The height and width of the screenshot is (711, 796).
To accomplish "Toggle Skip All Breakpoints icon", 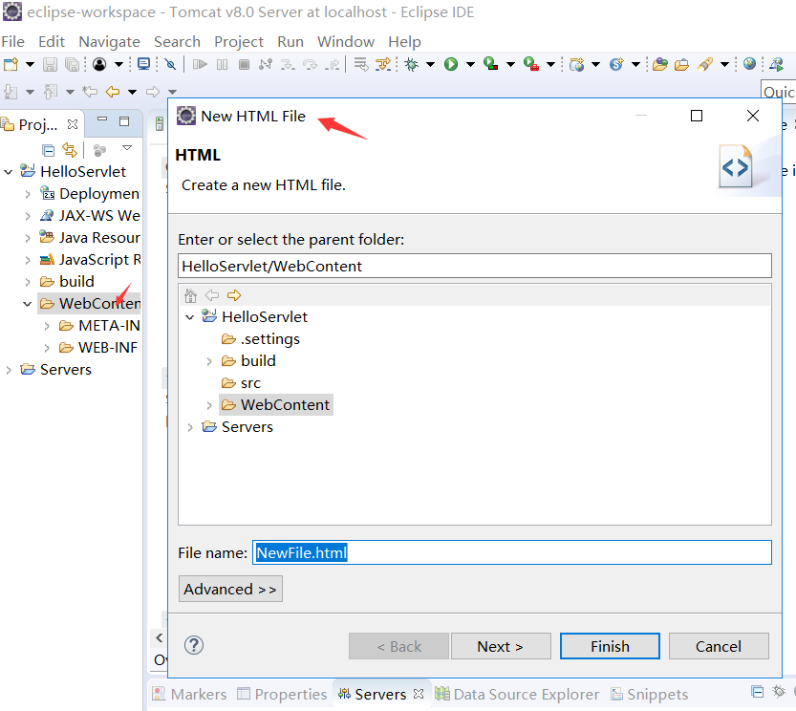I will click(x=170, y=64).
